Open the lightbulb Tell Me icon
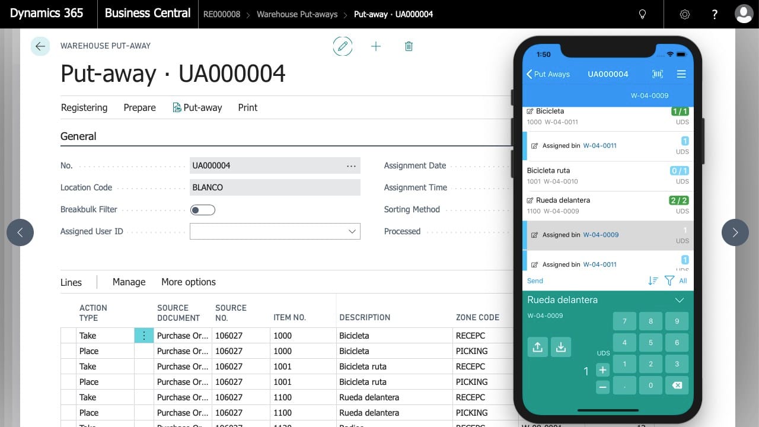The width and height of the screenshot is (759, 427). (642, 14)
